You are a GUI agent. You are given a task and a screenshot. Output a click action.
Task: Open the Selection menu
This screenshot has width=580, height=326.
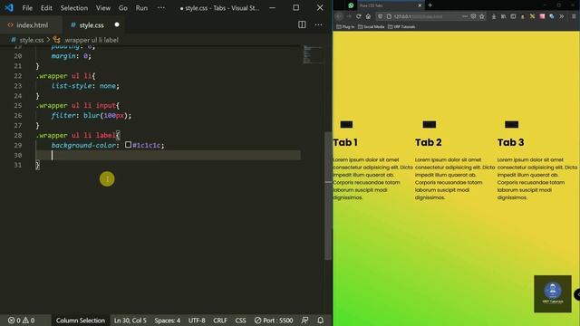(x=74, y=8)
